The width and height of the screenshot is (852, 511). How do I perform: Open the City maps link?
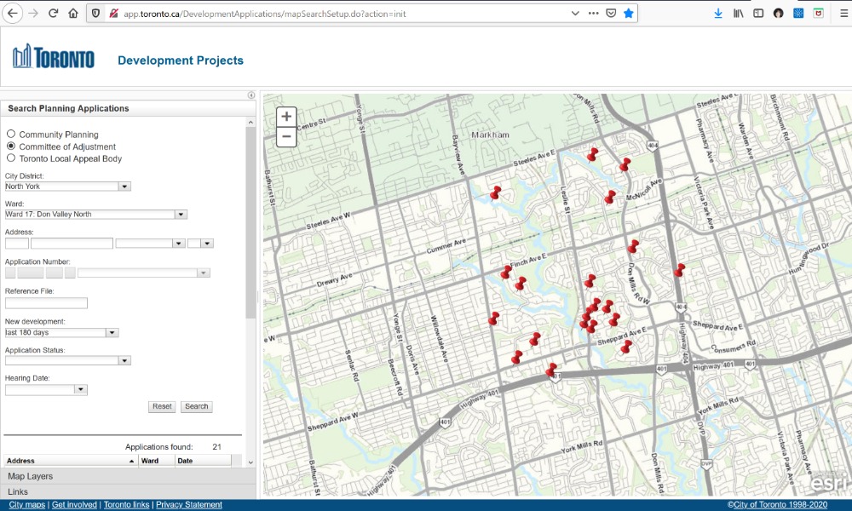(27, 504)
